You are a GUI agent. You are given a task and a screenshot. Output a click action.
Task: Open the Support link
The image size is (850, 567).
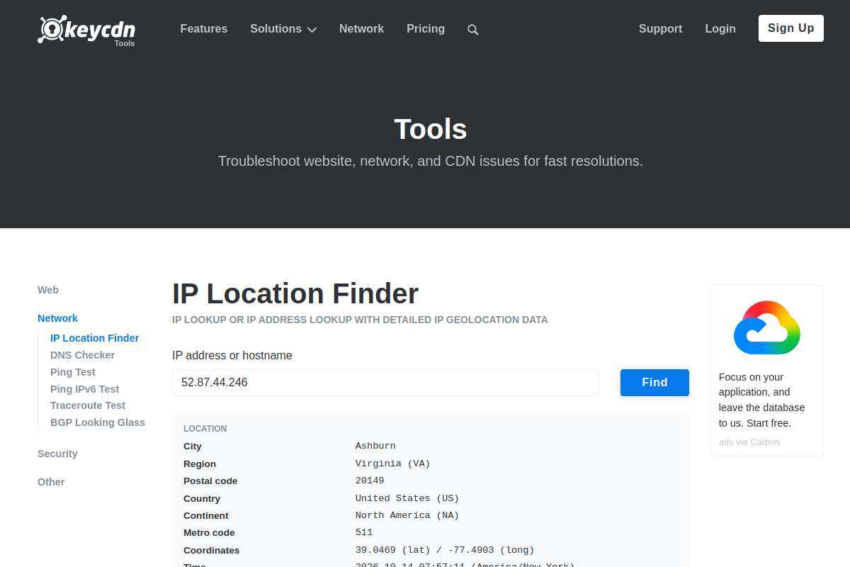(660, 29)
